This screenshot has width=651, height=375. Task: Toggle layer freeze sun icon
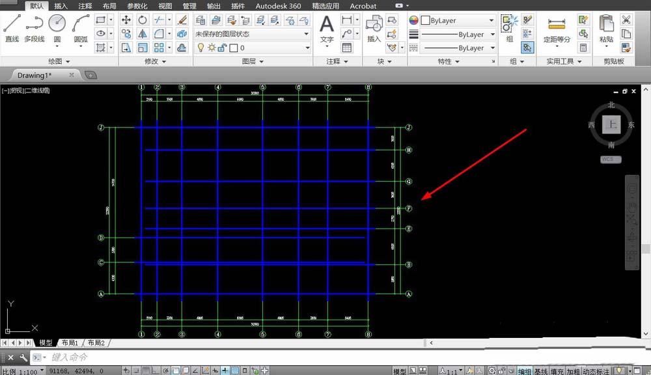[x=212, y=48]
